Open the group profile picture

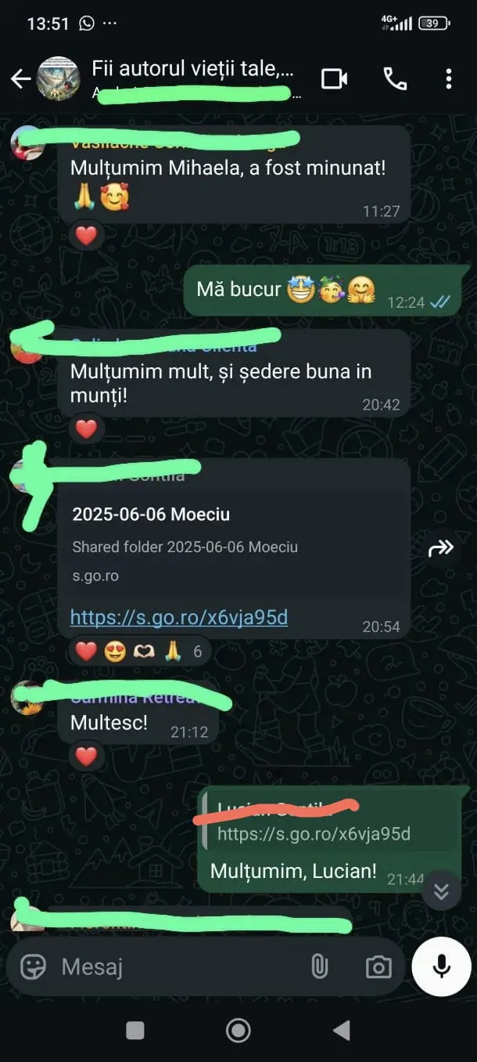tap(59, 78)
